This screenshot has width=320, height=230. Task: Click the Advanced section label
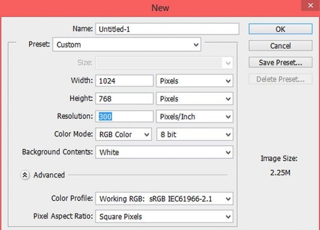[x=49, y=175]
